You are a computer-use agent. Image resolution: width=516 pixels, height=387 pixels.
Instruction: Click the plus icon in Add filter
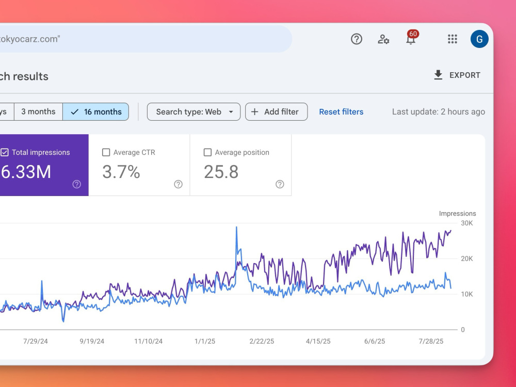pos(255,112)
